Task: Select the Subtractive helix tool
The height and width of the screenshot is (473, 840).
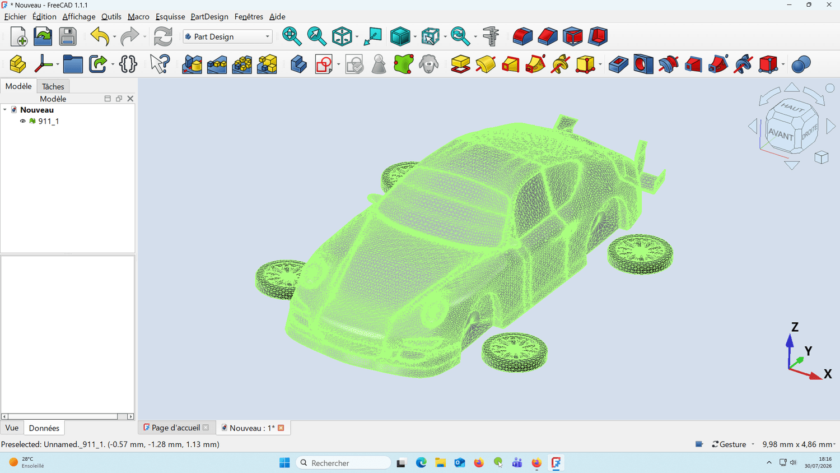Action: [743, 64]
